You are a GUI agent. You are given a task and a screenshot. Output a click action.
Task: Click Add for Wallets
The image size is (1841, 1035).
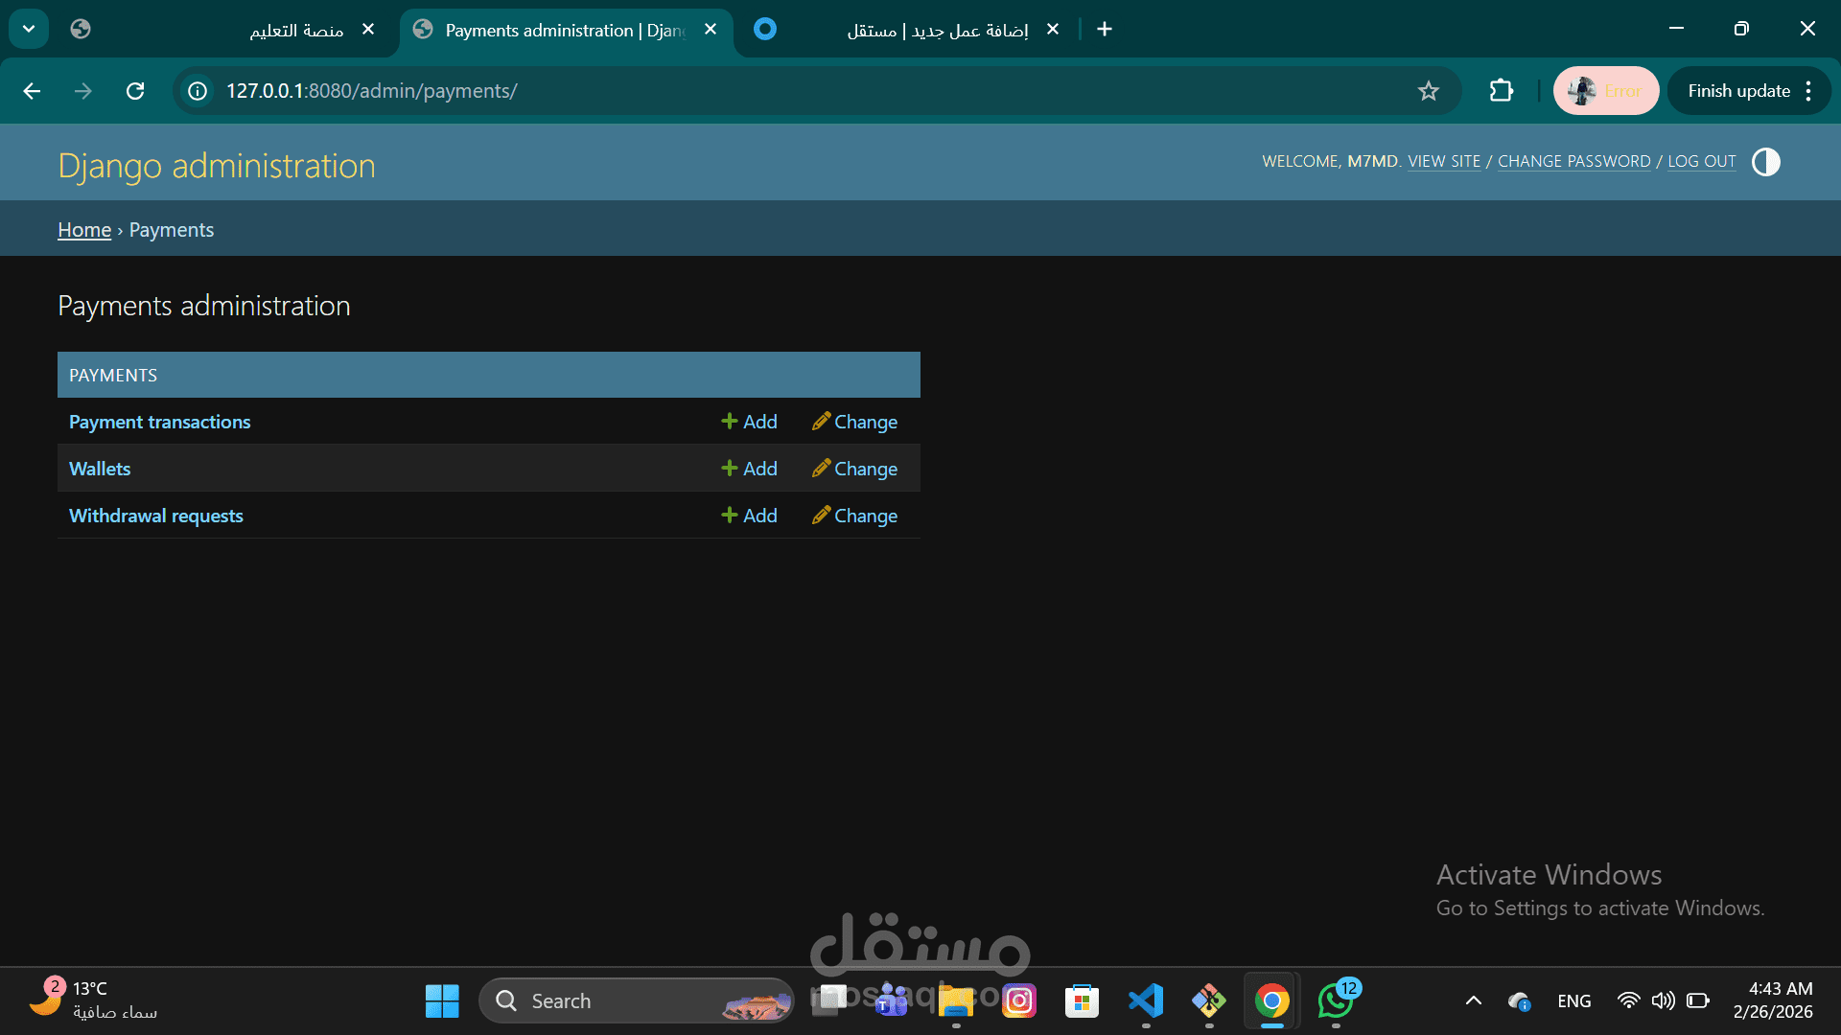coord(749,469)
